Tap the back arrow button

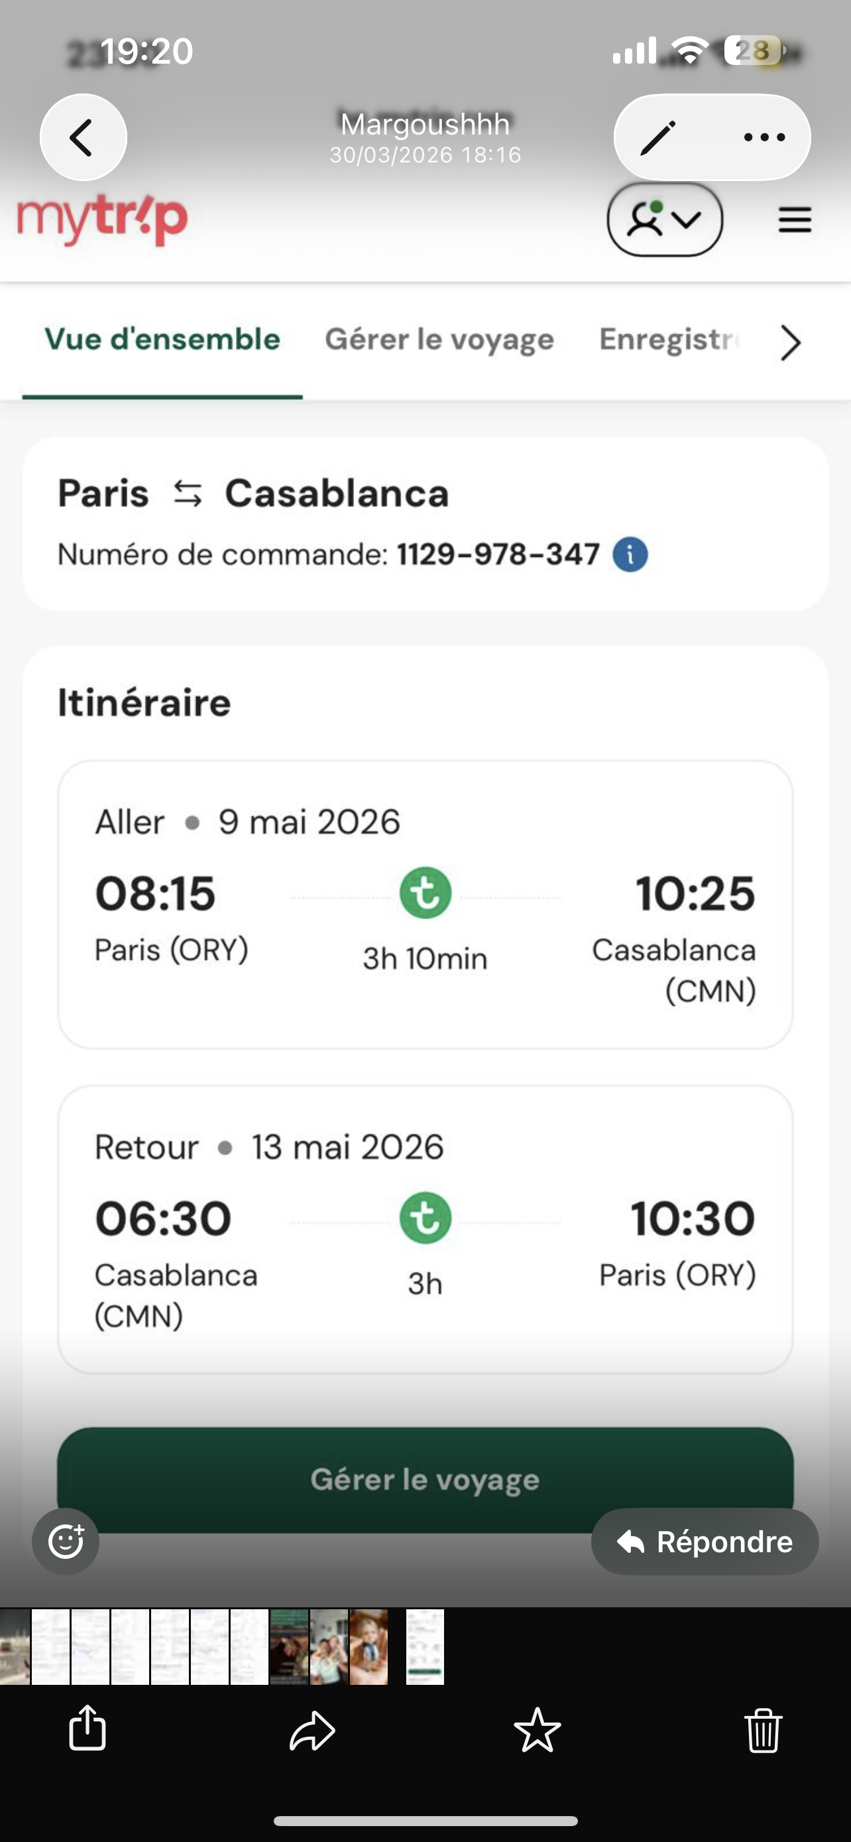click(x=83, y=137)
